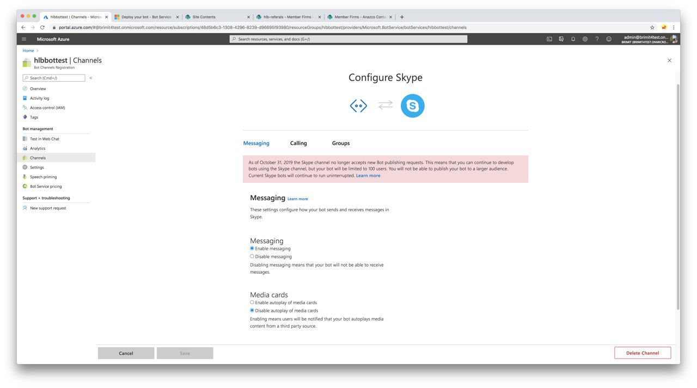The height and width of the screenshot is (388, 697).
Task: Open the Azure portal hamburger menu
Action: click(x=24, y=39)
